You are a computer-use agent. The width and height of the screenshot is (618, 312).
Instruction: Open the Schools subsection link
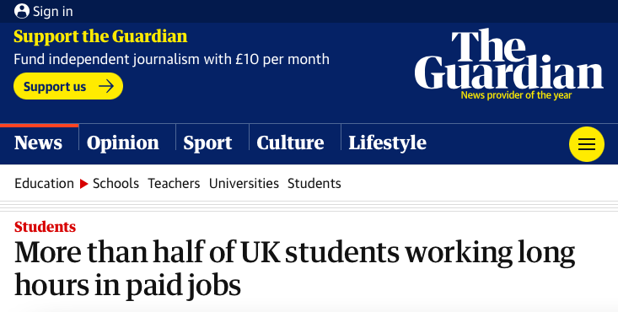point(116,184)
